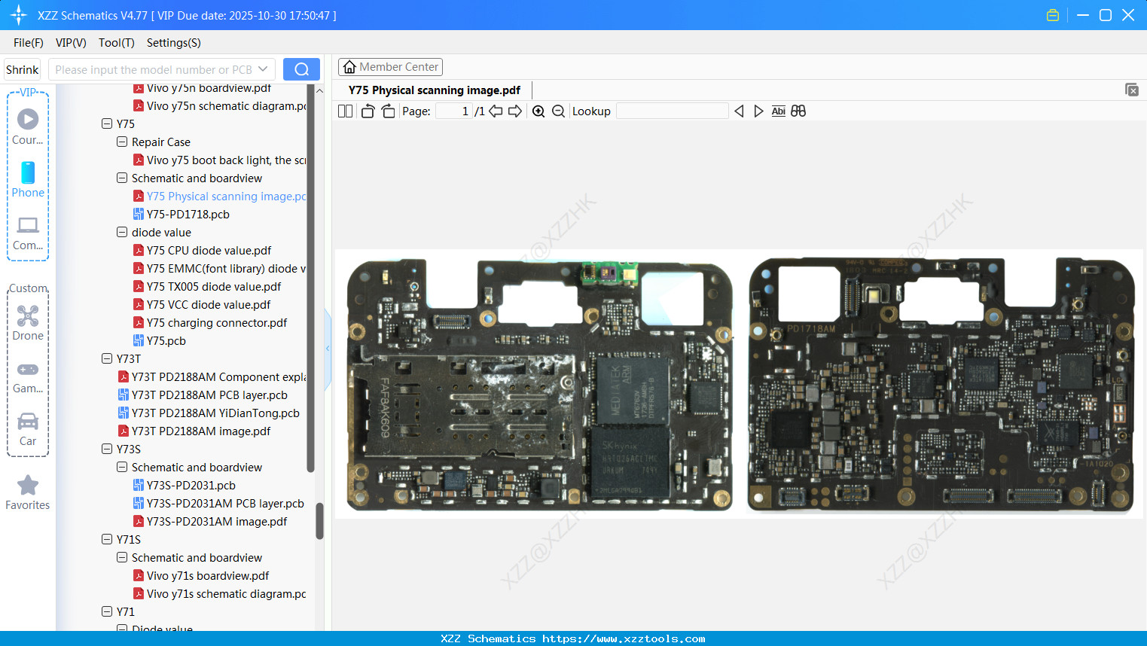Rotate the page clockwise
Image resolution: width=1147 pixels, height=646 pixels.
click(387, 111)
